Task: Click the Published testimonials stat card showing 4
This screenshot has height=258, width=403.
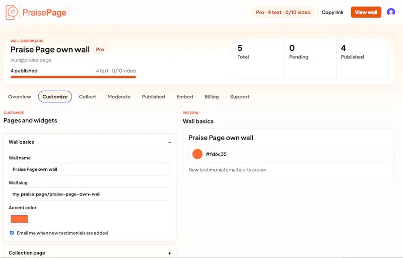Action: pyautogui.click(x=362, y=58)
